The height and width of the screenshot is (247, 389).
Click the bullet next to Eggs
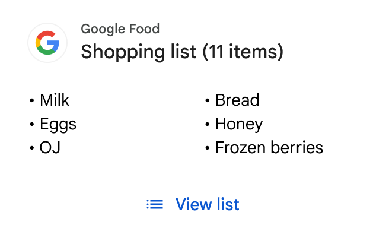tap(31, 125)
